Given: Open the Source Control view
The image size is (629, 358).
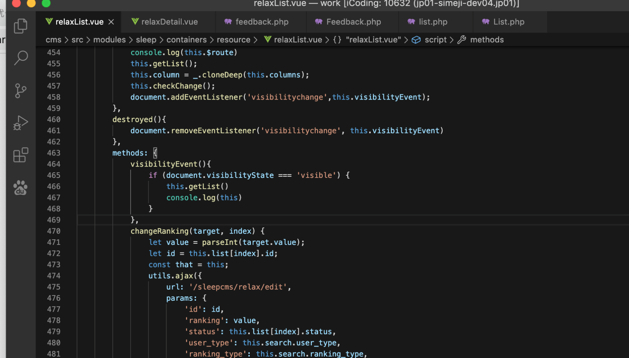Looking at the screenshot, I should tap(21, 91).
